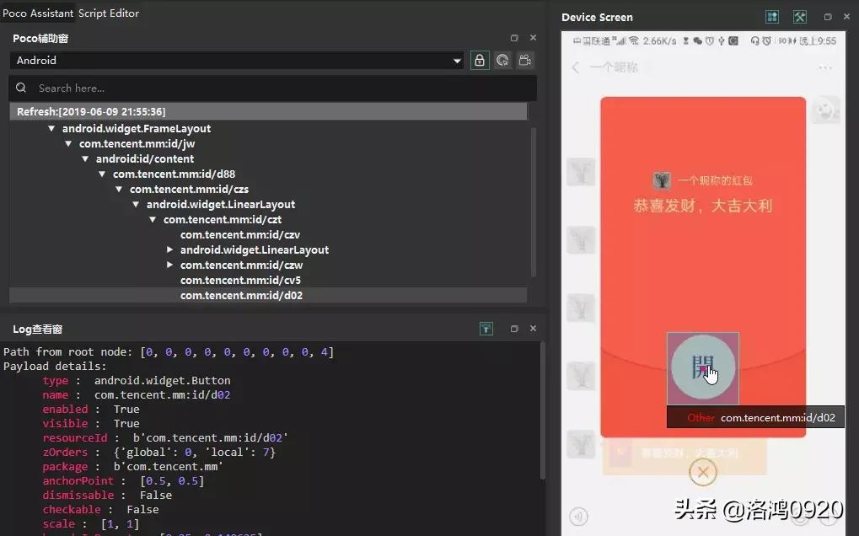Click the search magnifier icon
The width and height of the screenshot is (859, 536).
coord(20,87)
